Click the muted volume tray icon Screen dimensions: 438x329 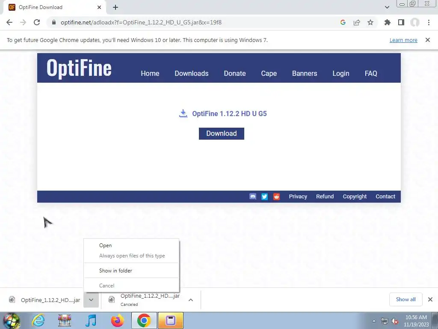pyautogui.click(x=395, y=321)
